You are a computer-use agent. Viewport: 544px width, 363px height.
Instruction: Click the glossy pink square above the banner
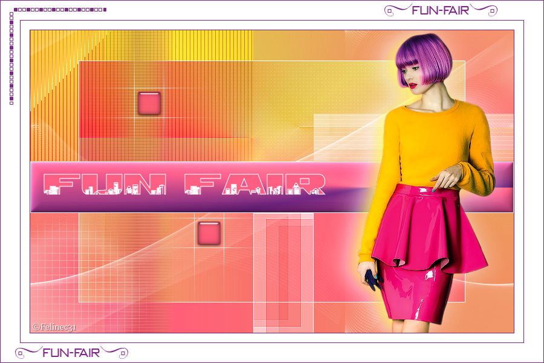(149, 103)
